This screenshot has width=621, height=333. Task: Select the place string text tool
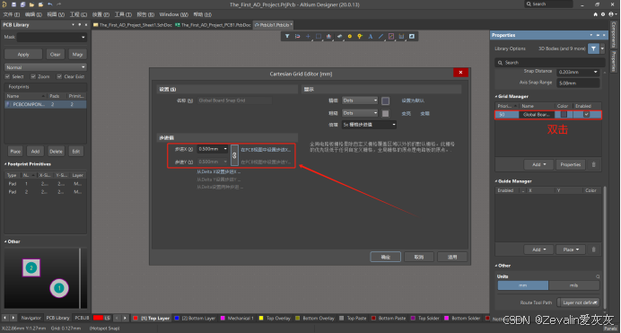(371, 36)
